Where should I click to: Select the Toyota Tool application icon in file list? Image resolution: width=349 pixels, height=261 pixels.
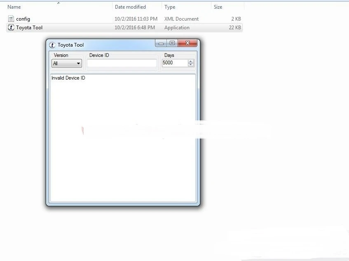click(x=11, y=27)
